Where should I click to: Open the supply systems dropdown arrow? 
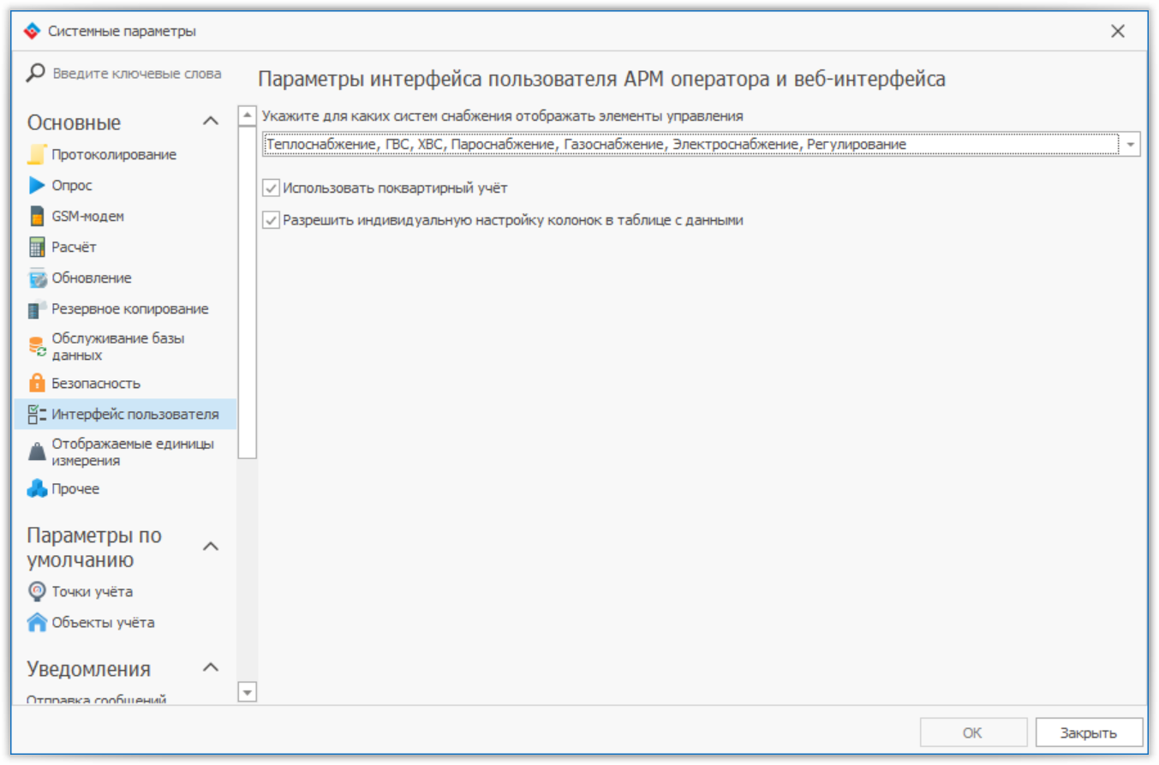tap(1132, 145)
